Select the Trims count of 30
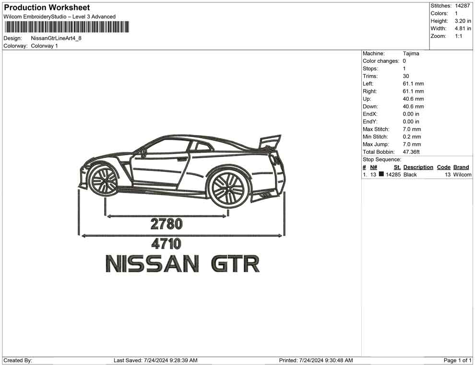The height and width of the screenshot is (365, 475). (406, 76)
